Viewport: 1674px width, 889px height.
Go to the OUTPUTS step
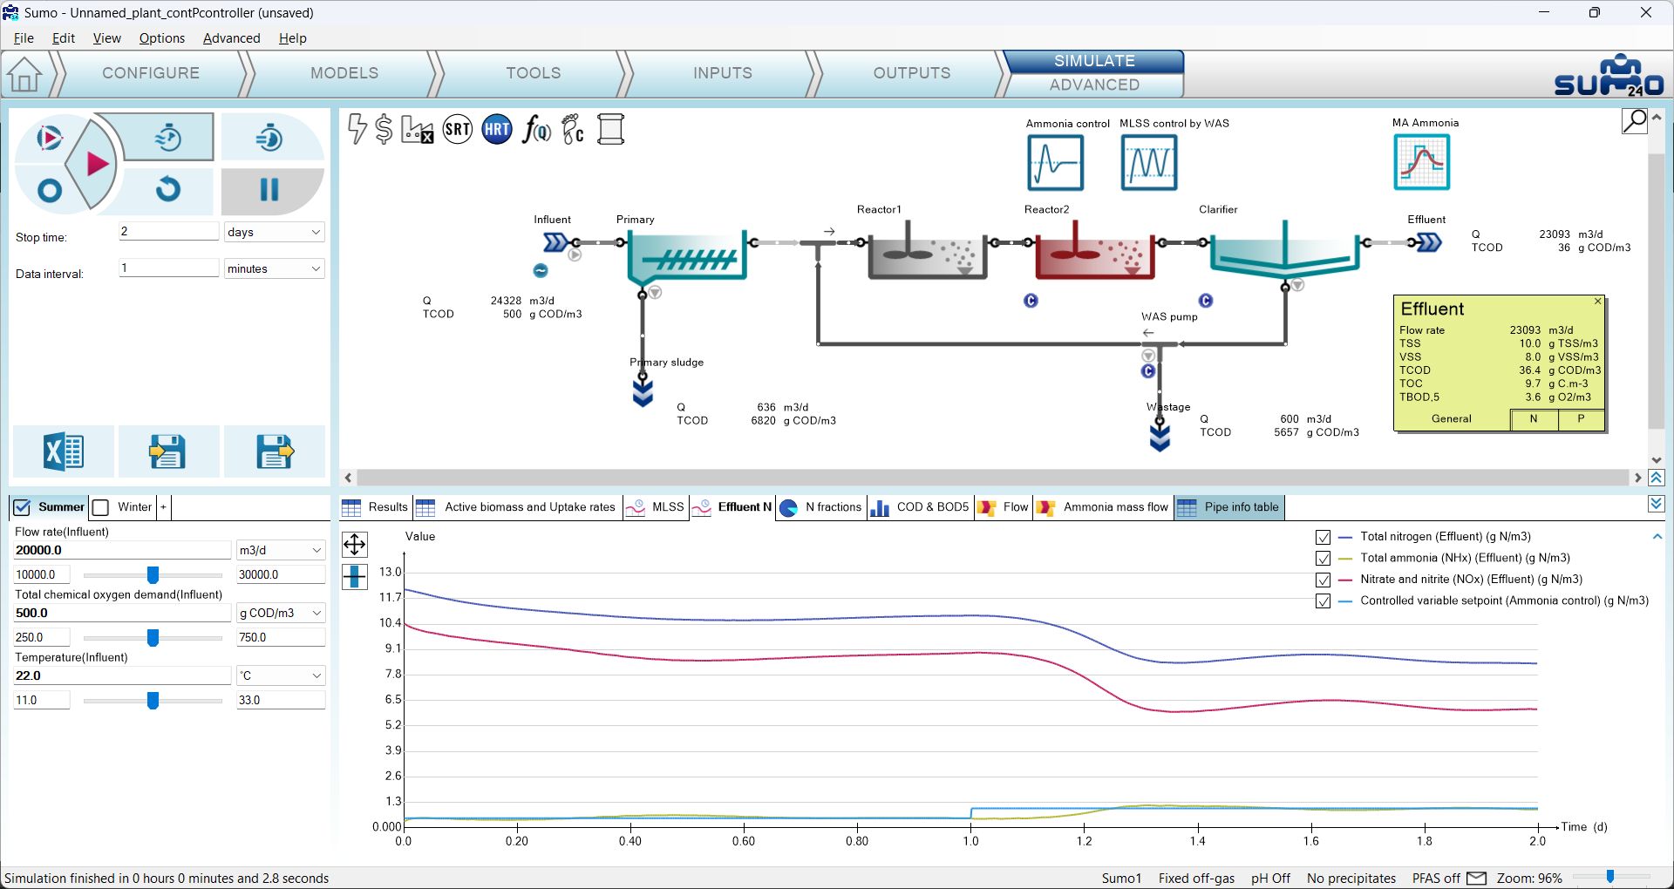click(x=912, y=73)
